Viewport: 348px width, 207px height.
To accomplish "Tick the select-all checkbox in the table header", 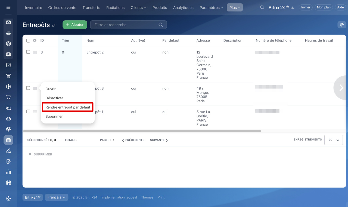I will (28, 41).
